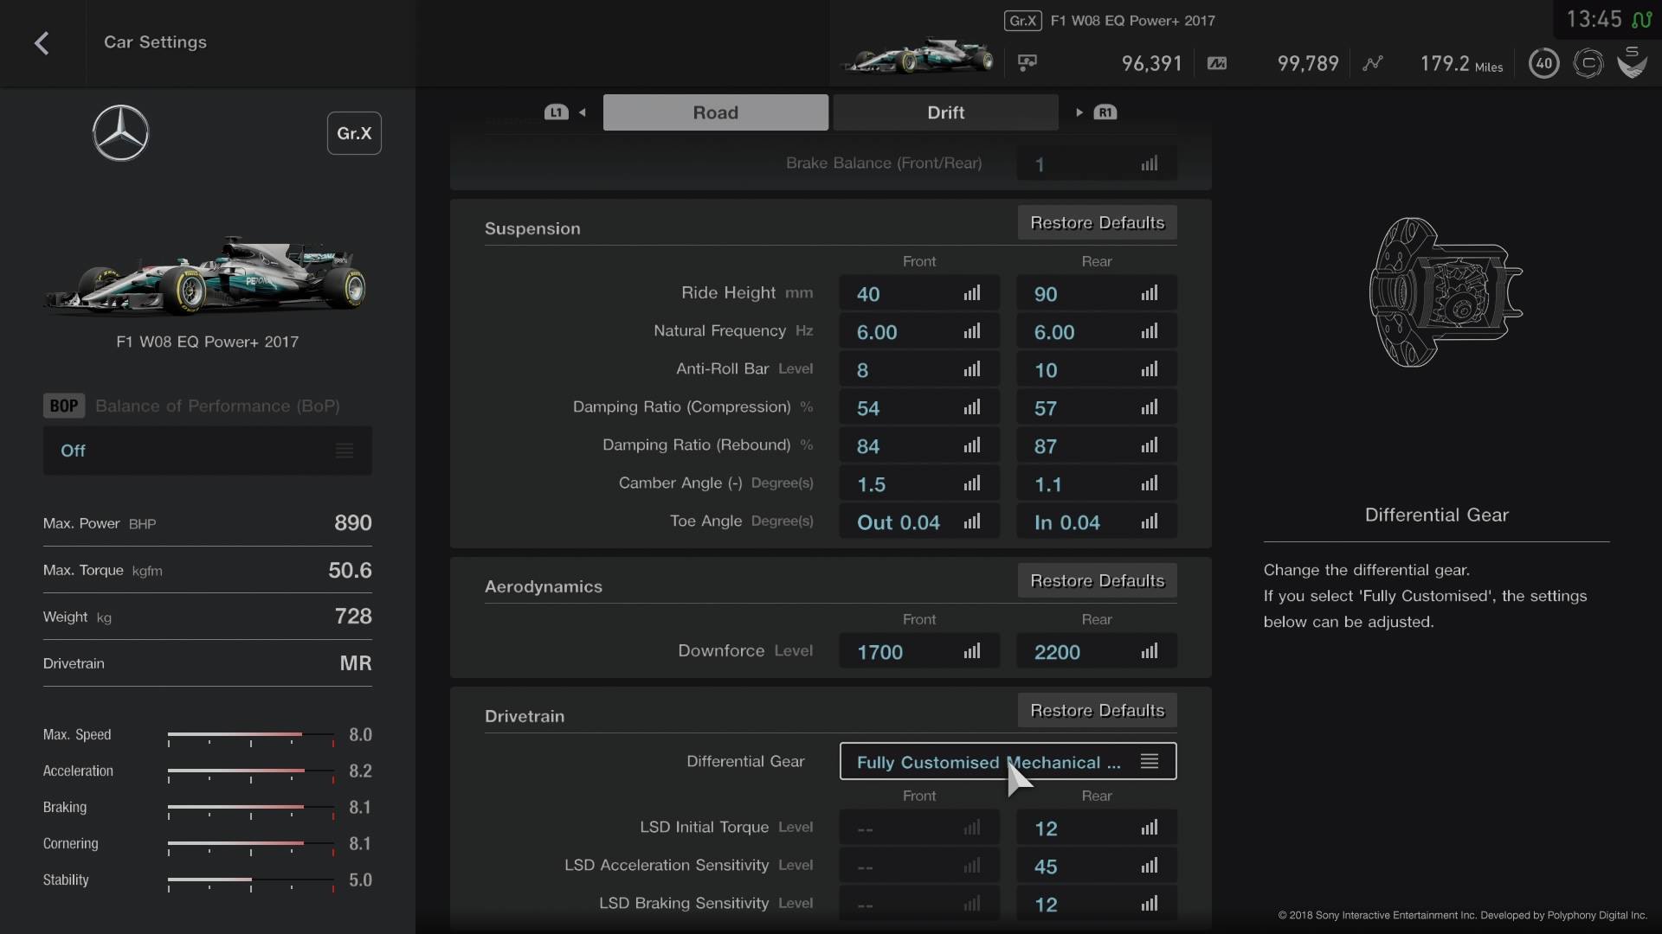The height and width of the screenshot is (934, 1662).
Task: Click the R1 next-tab arrow icon
Action: coord(1096,112)
